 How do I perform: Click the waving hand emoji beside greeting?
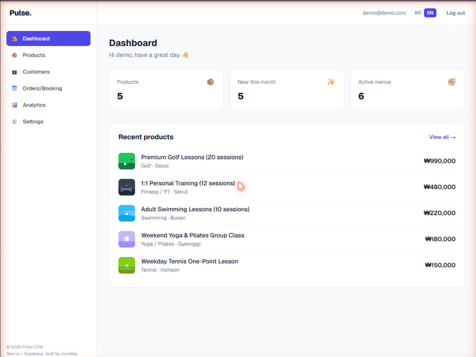click(185, 55)
